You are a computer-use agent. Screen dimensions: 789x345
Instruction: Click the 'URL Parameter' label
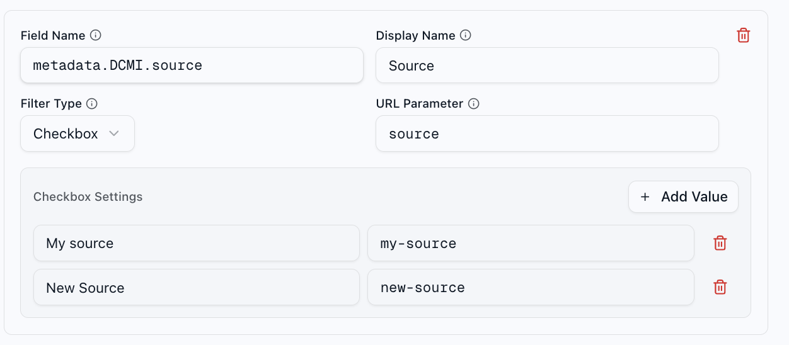pos(420,103)
